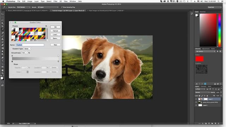This screenshot has width=226, height=127.
Task: Select the Move tool in the toolbar
Action: 2,14
